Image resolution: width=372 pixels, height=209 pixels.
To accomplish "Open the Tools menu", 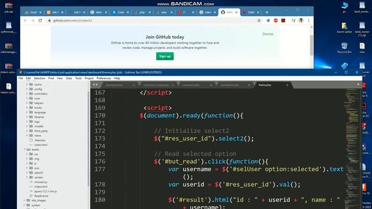I will click(x=78, y=78).
